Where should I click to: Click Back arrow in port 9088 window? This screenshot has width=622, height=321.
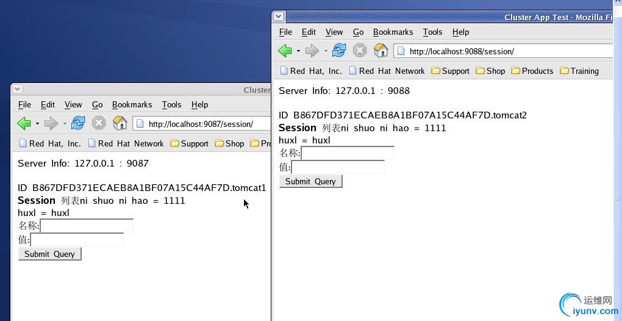(x=285, y=51)
